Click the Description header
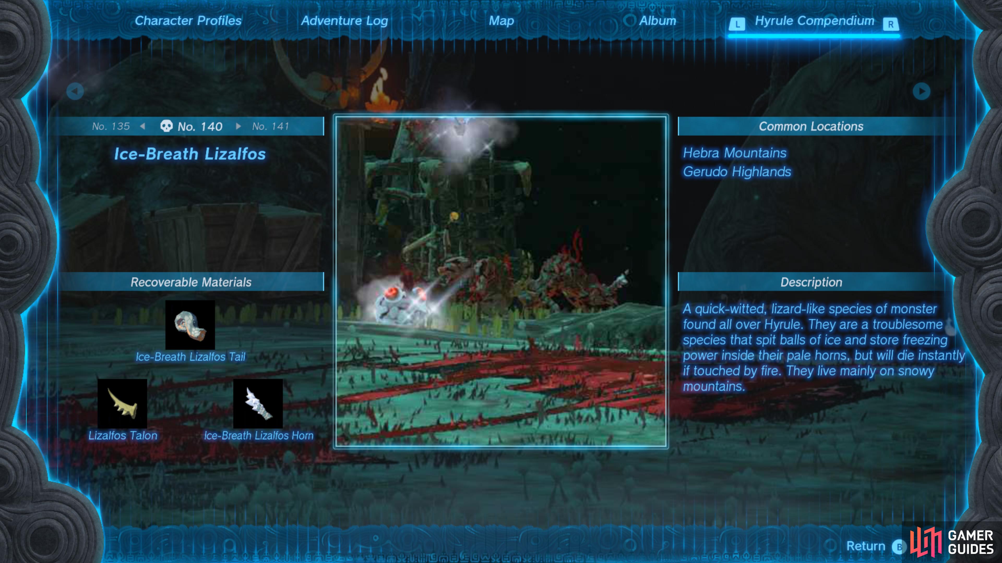Viewport: 1002px width, 563px height. 811,282
